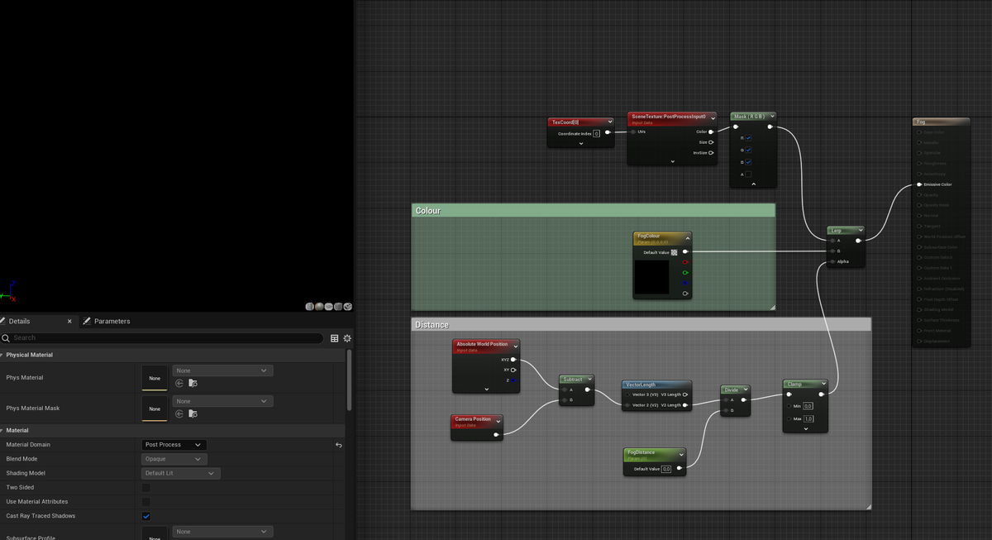Select the Fog result node header
The image size is (992, 540).
click(941, 122)
